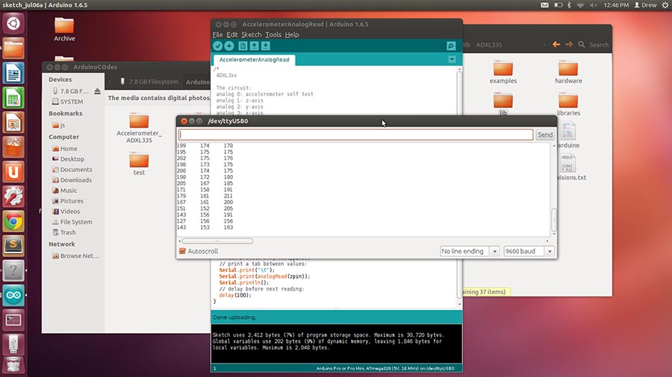Click the Arduino infinity icon in the launcher

(13, 295)
